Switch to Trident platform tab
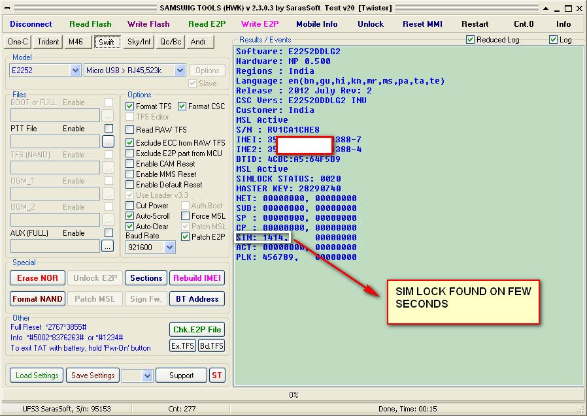This screenshot has width=587, height=416. 48,42
